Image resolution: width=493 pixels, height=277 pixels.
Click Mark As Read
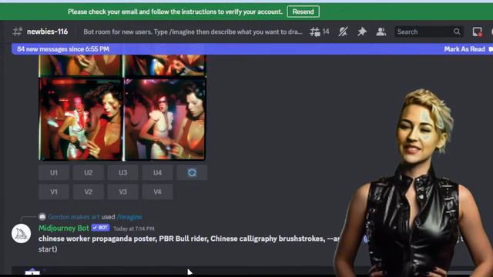click(x=464, y=49)
